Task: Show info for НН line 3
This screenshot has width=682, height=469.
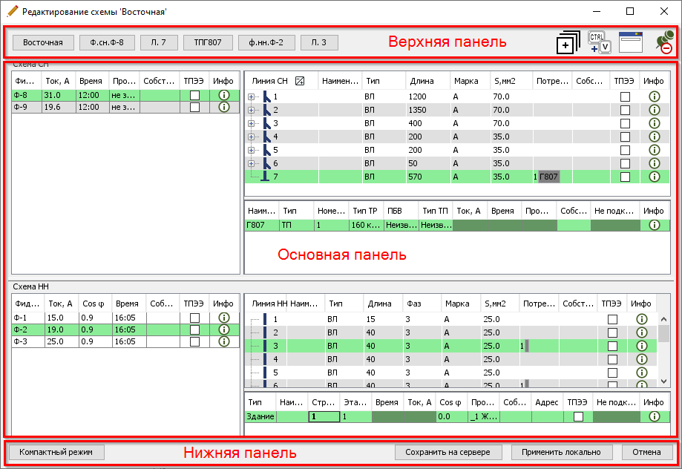Action: [x=641, y=346]
